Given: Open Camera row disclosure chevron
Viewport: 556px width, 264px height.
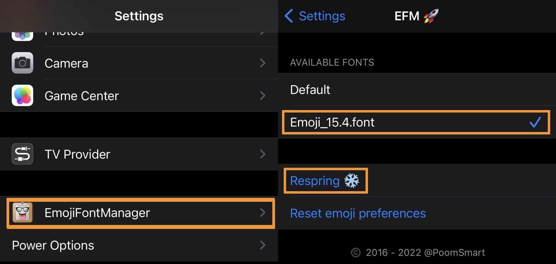Looking at the screenshot, I should tap(263, 63).
